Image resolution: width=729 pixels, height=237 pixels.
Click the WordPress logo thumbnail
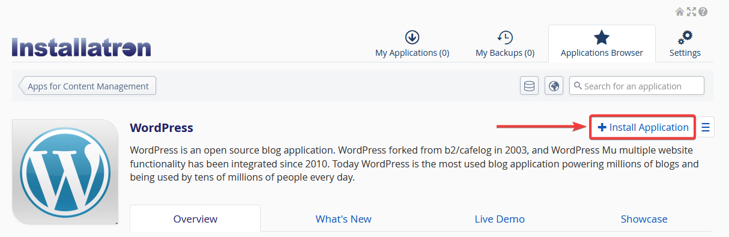pos(65,172)
